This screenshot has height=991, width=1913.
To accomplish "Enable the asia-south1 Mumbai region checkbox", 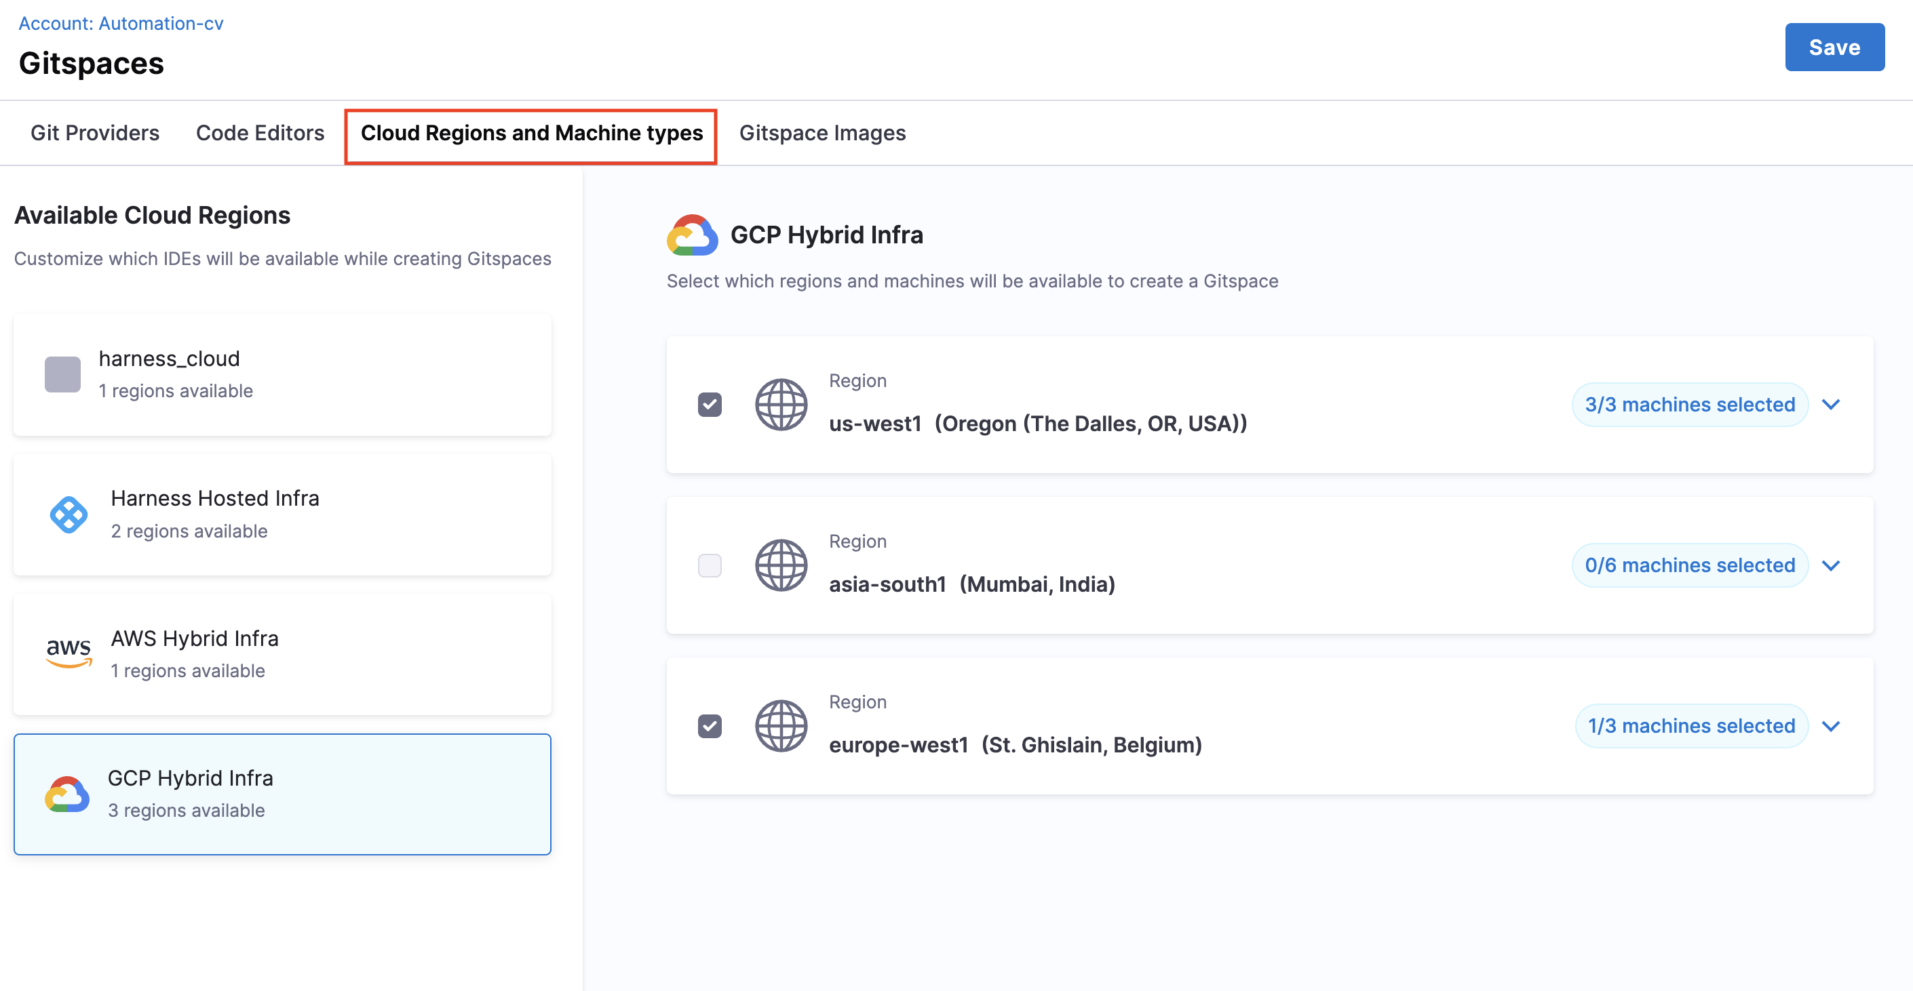I will point(709,565).
